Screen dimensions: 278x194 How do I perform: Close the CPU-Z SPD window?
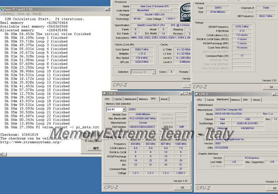click(x=190, y=94)
